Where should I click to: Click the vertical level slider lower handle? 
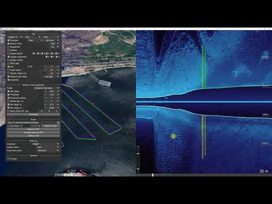click(x=138, y=169)
